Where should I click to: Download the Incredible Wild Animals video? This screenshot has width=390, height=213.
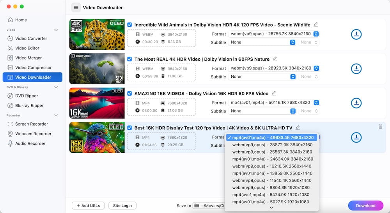(356, 34)
